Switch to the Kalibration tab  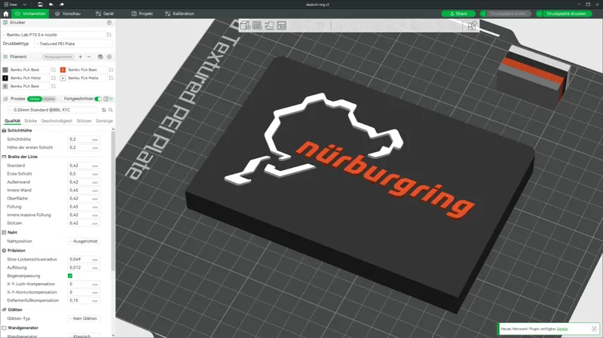179,14
